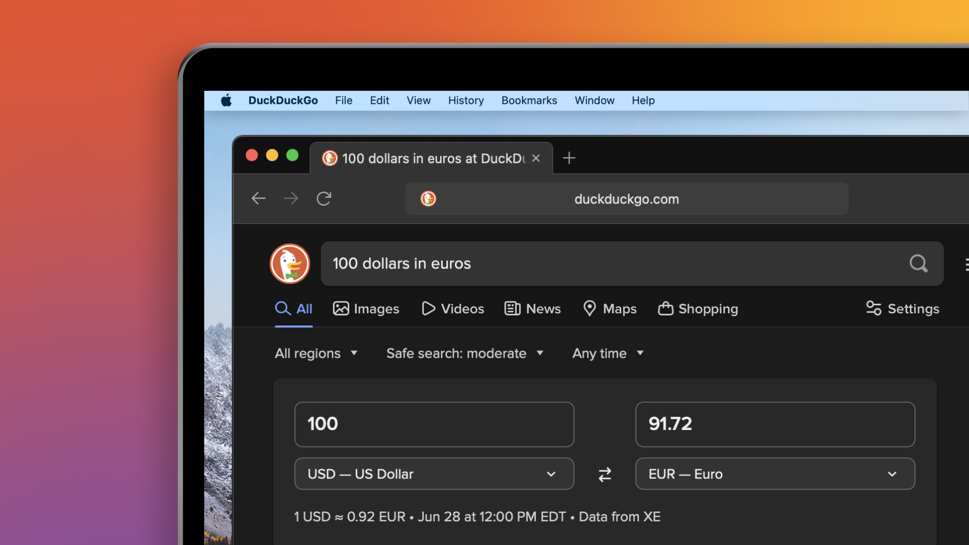Open the History menu
This screenshot has height=545, width=969.
[x=466, y=100]
